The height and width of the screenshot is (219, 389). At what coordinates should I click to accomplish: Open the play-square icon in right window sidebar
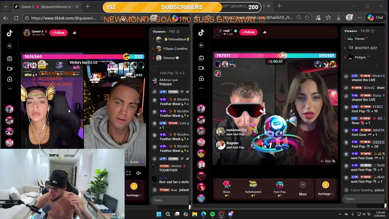[201, 78]
